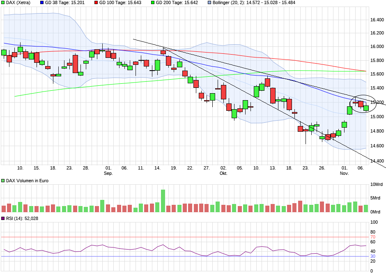Image resolution: width=386 pixels, height=275 pixels.
Task: Click the '14.' date label in September
Action: [x=157, y=168]
